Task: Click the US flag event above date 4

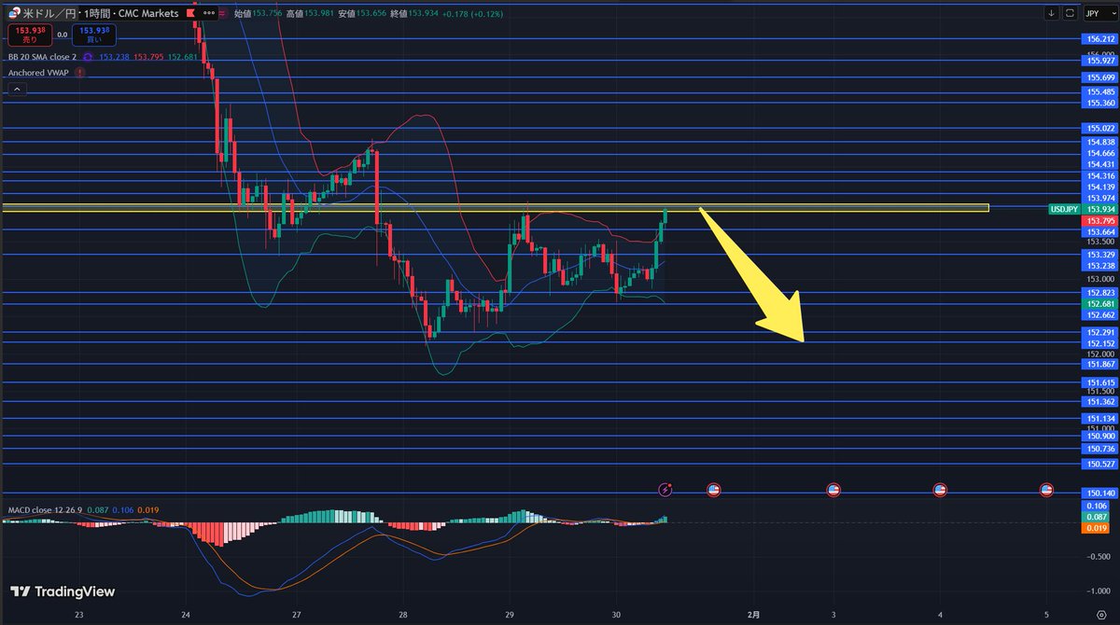Action: pyautogui.click(x=940, y=489)
